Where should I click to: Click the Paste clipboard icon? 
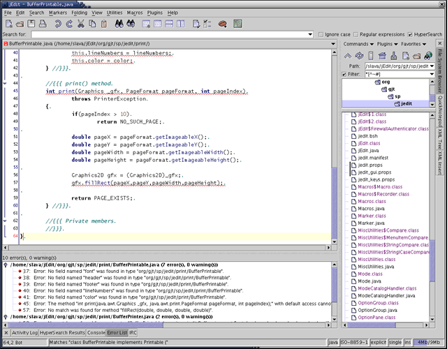pos(103,23)
